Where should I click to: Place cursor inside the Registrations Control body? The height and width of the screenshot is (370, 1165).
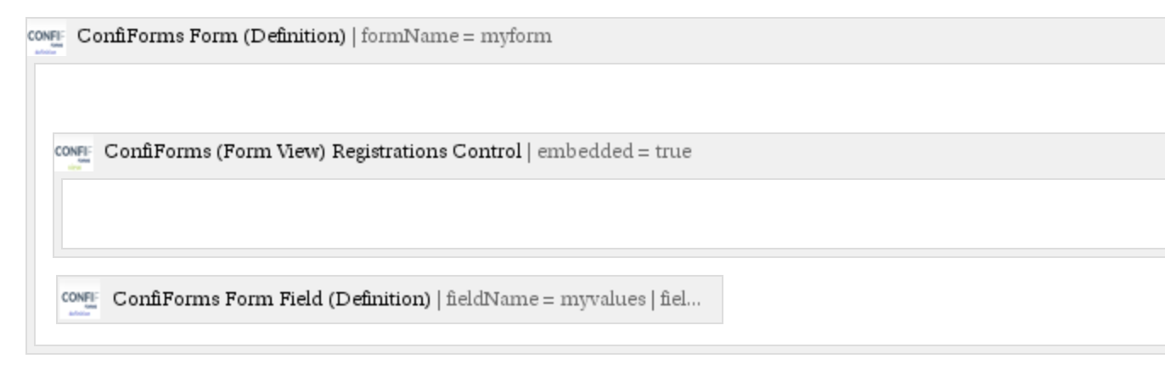(611, 213)
